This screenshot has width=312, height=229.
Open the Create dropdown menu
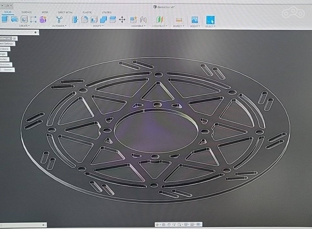tap(24, 26)
